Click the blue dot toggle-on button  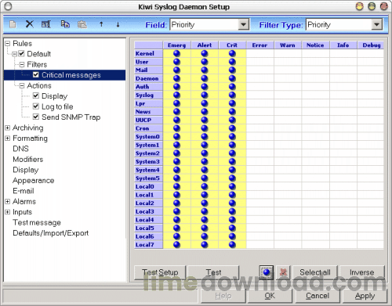coord(267,272)
